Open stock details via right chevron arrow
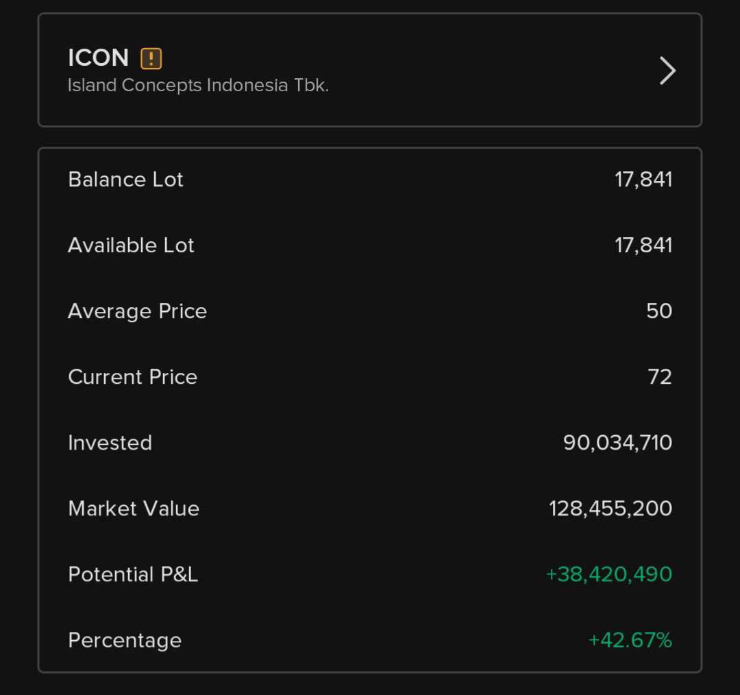The image size is (740, 695). (x=667, y=71)
